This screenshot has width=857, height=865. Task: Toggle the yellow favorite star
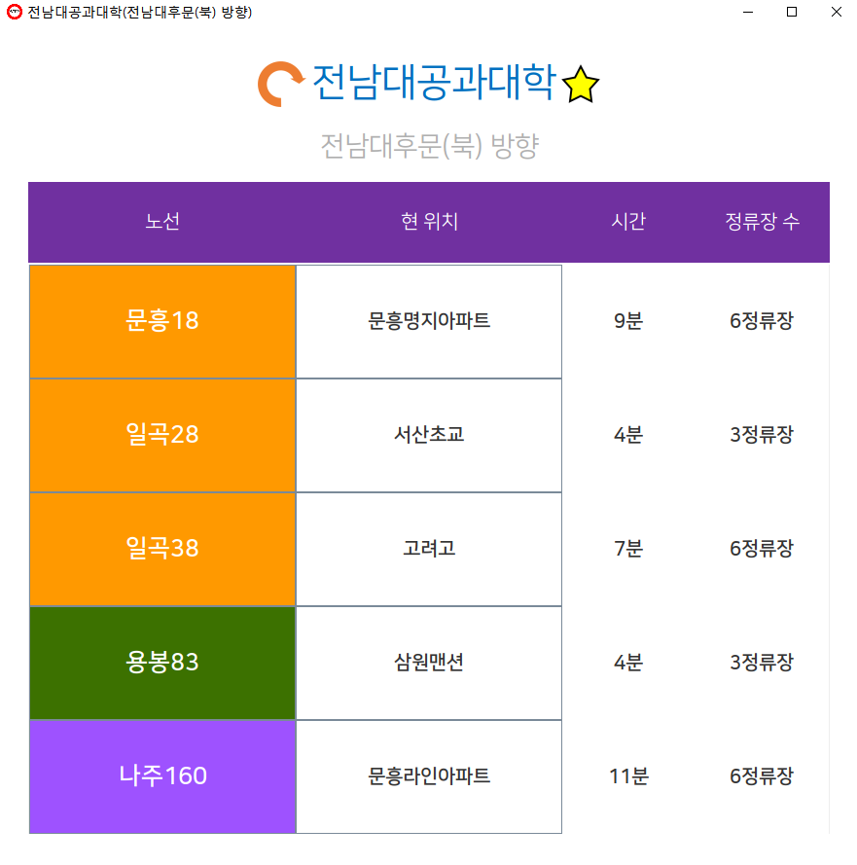tap(580, 85)
